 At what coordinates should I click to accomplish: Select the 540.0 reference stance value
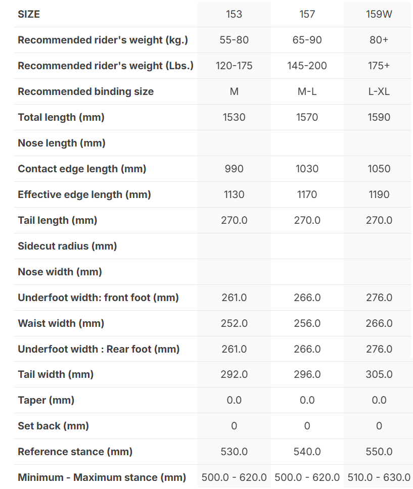click(x=307, y=452)
